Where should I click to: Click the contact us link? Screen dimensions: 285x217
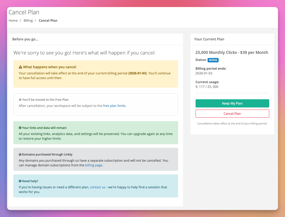pos(98,187)
